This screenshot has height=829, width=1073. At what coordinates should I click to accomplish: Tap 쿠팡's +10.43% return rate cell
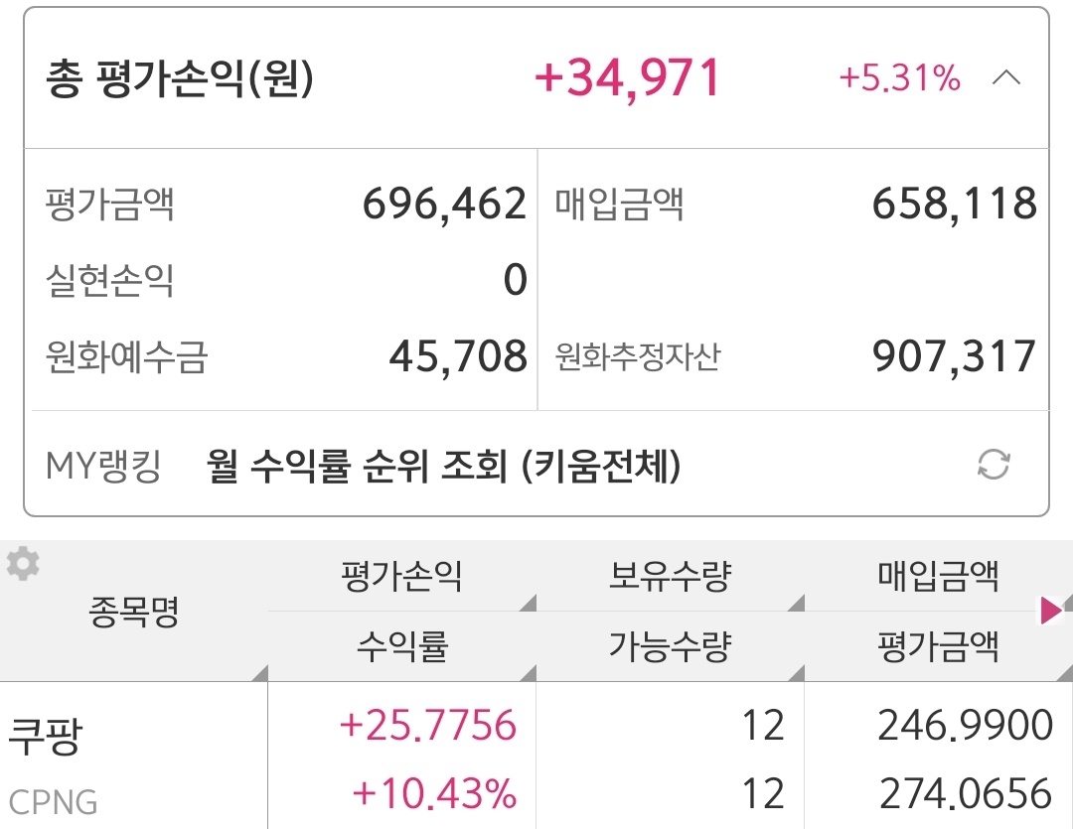pyautogui.click(x=434, y=794)
